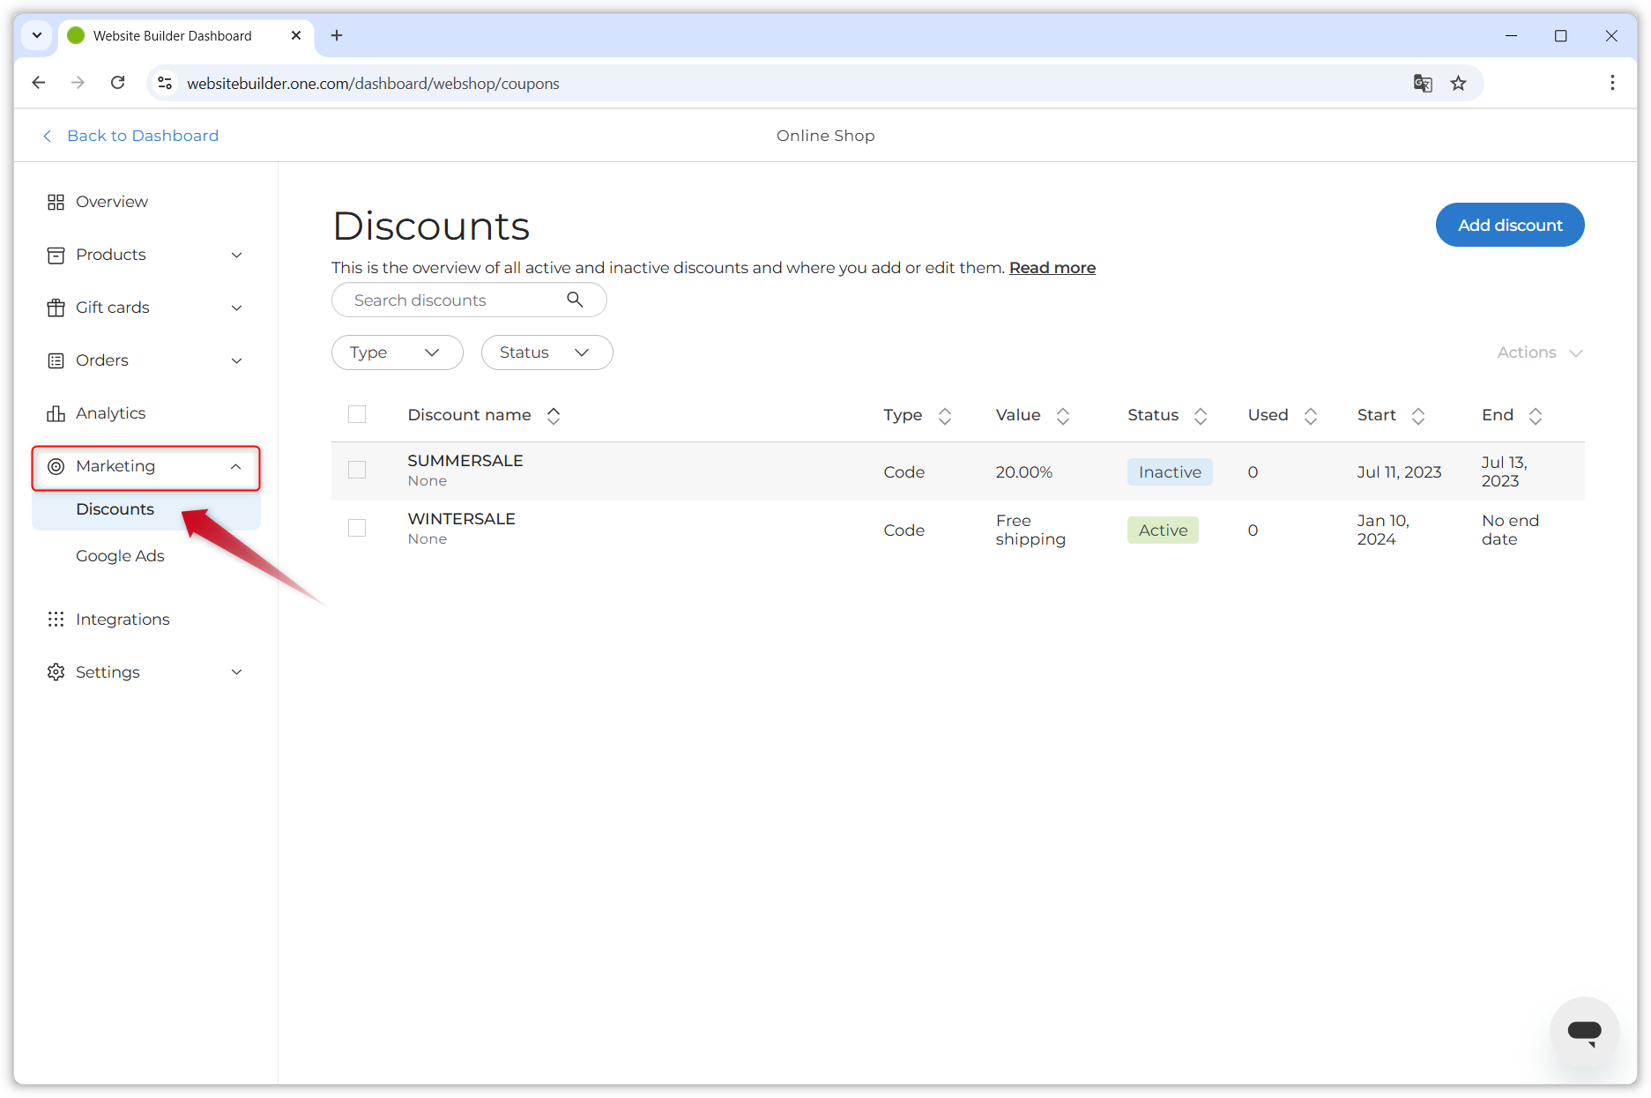Open the Read more link
1651x1098 pixels.
pos(1052,267)
